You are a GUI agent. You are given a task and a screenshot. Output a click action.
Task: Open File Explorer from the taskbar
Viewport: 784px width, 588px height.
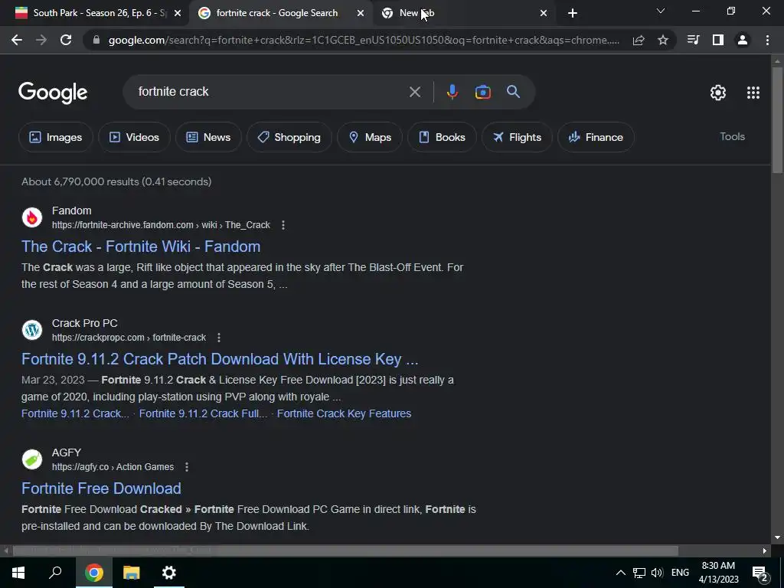pos(131,573)
